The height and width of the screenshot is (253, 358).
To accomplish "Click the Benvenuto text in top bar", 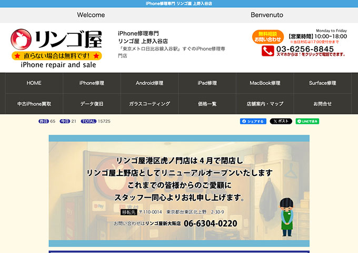I will click(267, 15).
